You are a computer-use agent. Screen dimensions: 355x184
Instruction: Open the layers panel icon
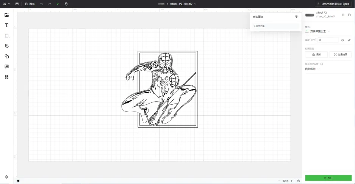click(x=6, y=177)
